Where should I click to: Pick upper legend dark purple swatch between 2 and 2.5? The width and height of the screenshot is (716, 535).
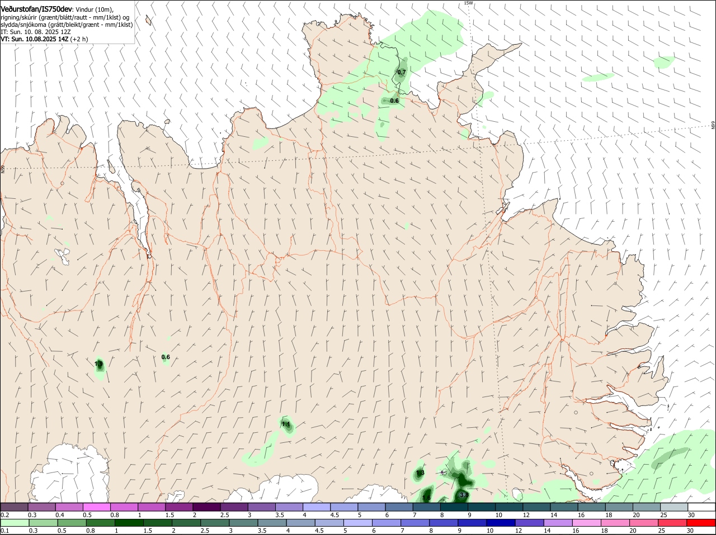[206, 507]
